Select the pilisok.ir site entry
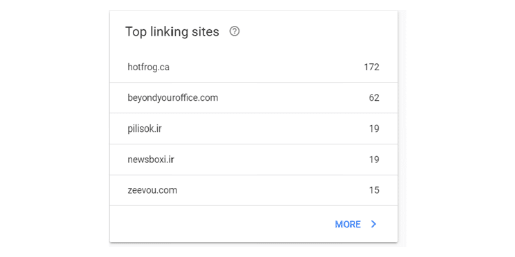 tap(144, 128)
